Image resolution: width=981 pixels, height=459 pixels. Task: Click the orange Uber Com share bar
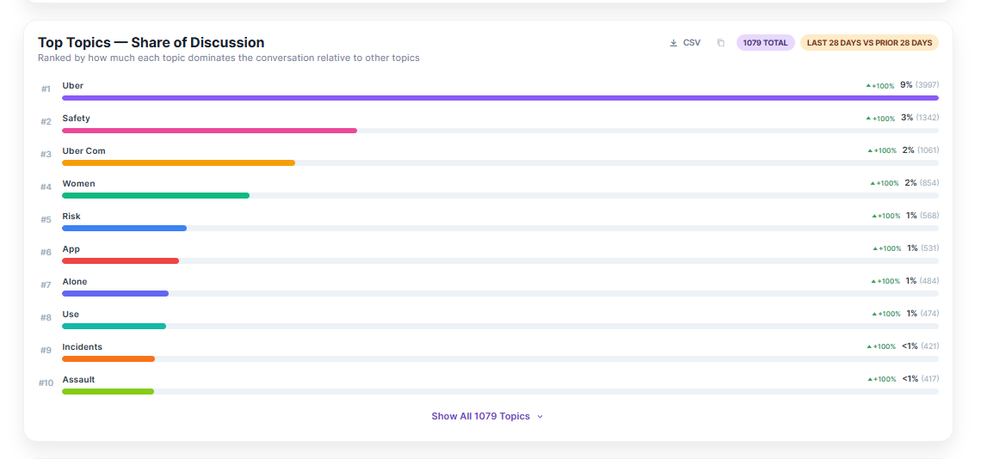[178, 163]
